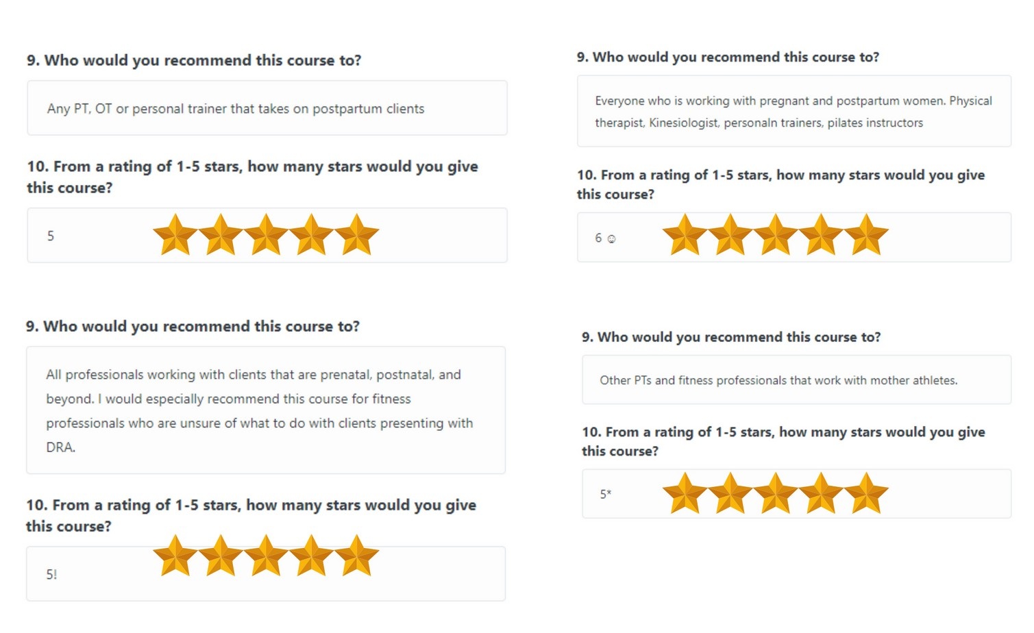Click the top-right 'From a rating of 1-5 stars' question
Image resolution: width=1034 pixels, height=633 pixels.
coord(780,184)
